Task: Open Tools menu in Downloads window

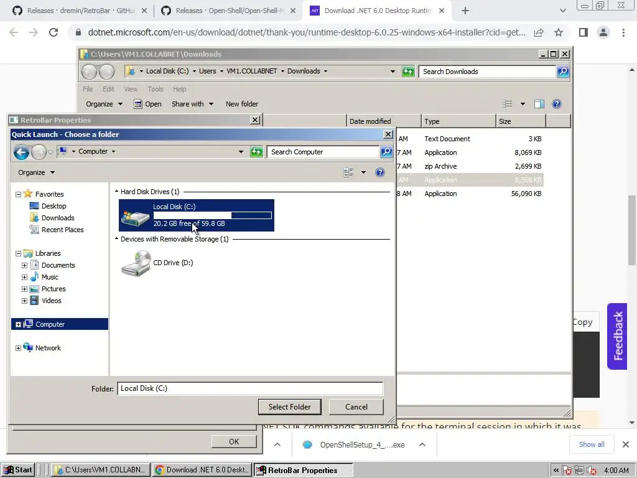Action: click(155, 89)
